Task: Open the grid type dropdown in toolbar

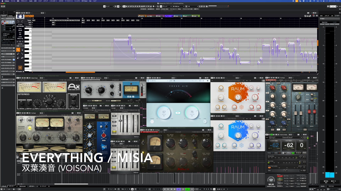Action: coord(167,6)
